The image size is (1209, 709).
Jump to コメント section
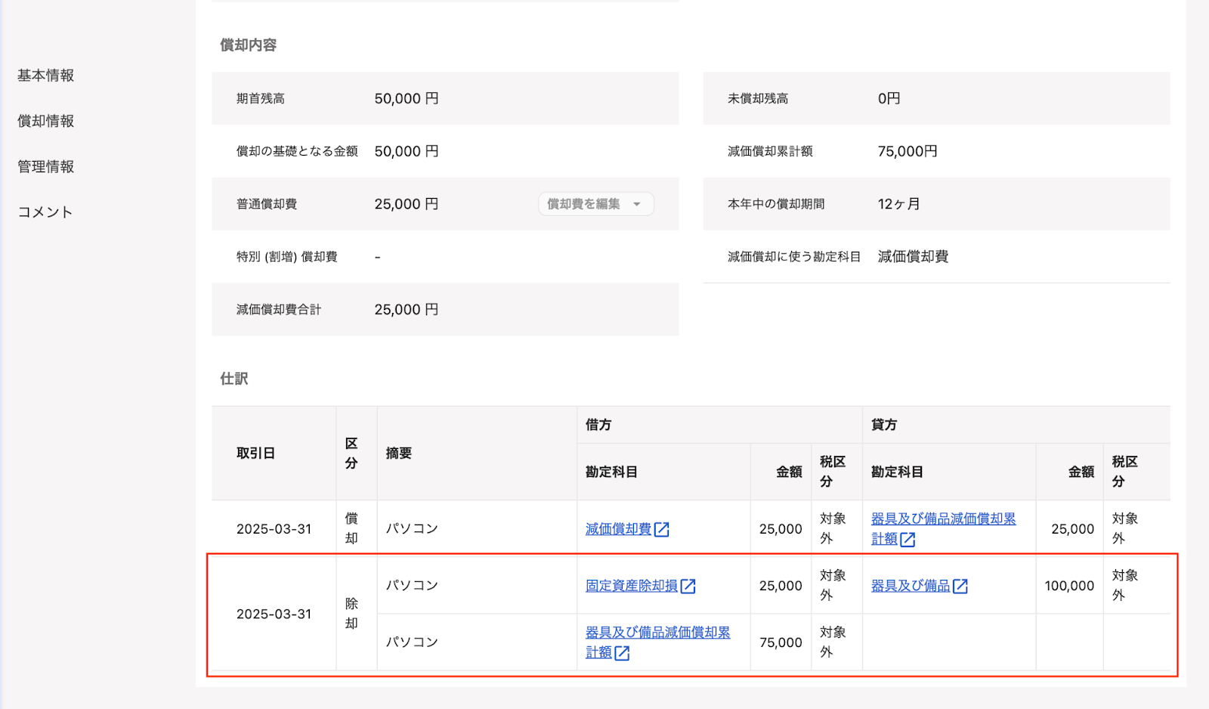(x=45, y=212)
